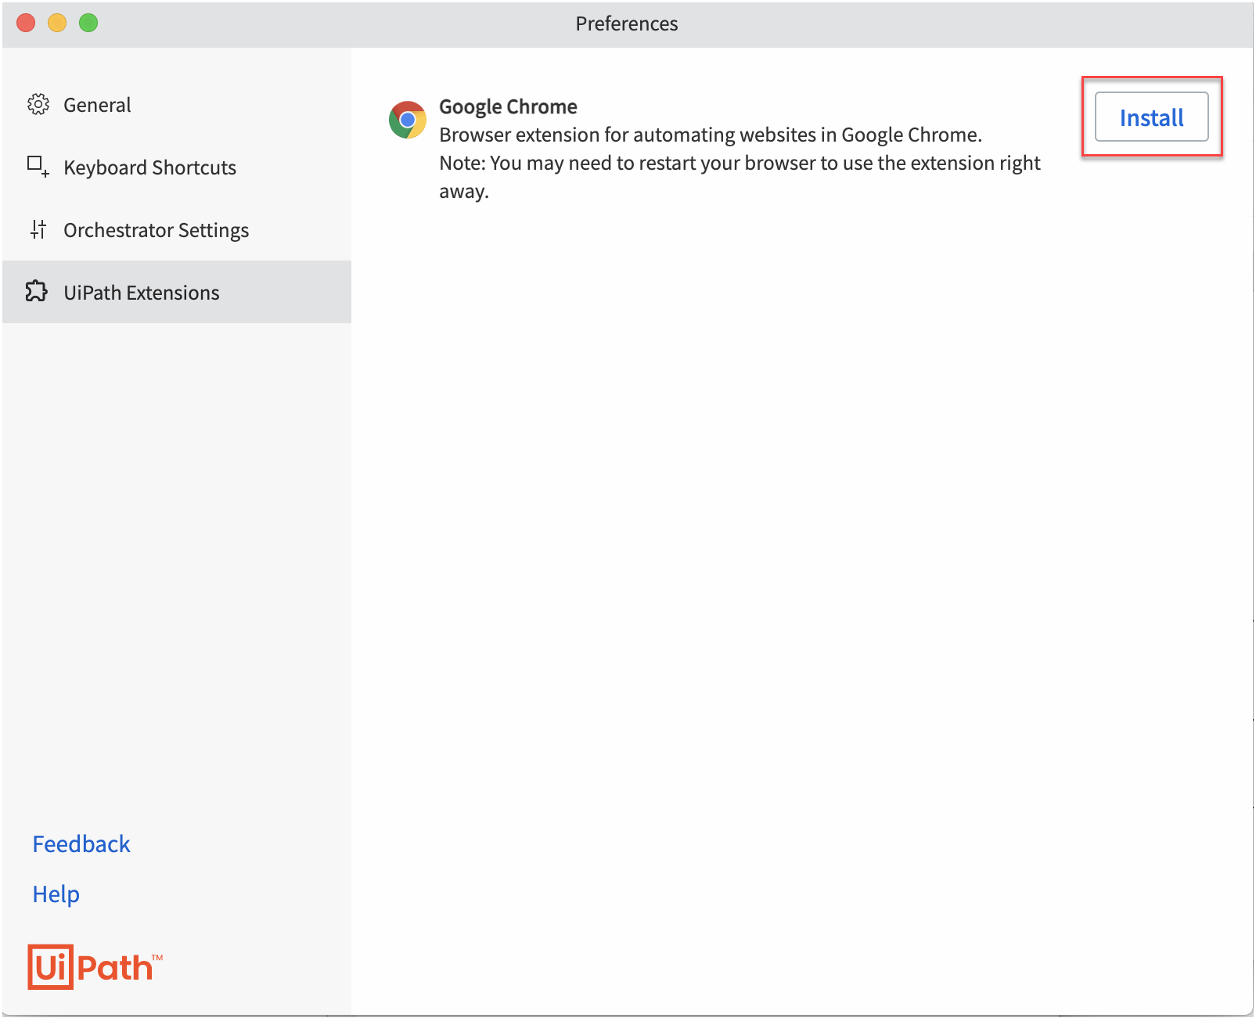Image resolution: width=1256 pixels, height=1018 pixels.
Task: Maximize the Preferences window with the green button
Action: click(x=88, y=23)
